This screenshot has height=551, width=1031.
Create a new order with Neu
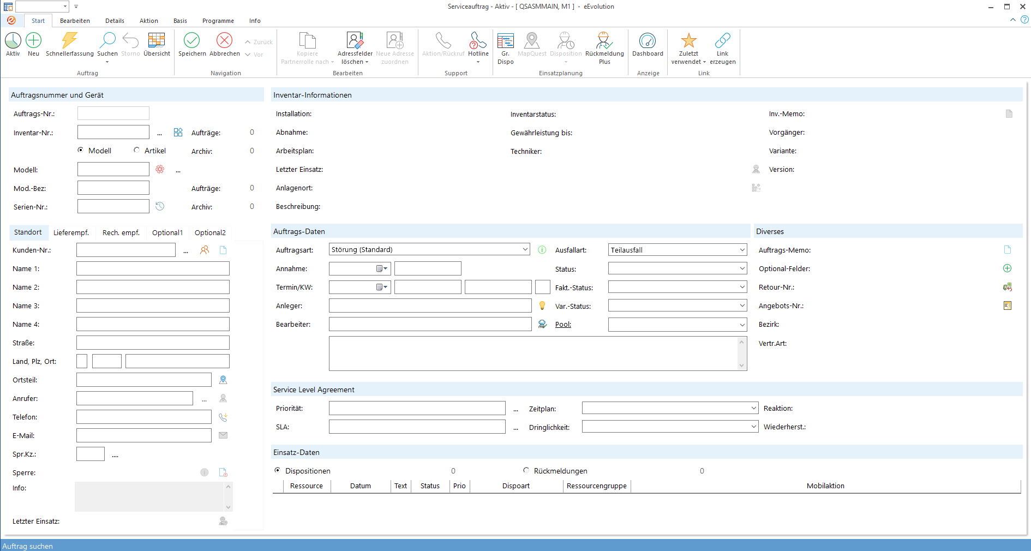point(33,40)
